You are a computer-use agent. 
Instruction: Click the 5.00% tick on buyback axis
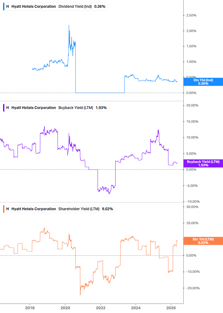[191, 154]
